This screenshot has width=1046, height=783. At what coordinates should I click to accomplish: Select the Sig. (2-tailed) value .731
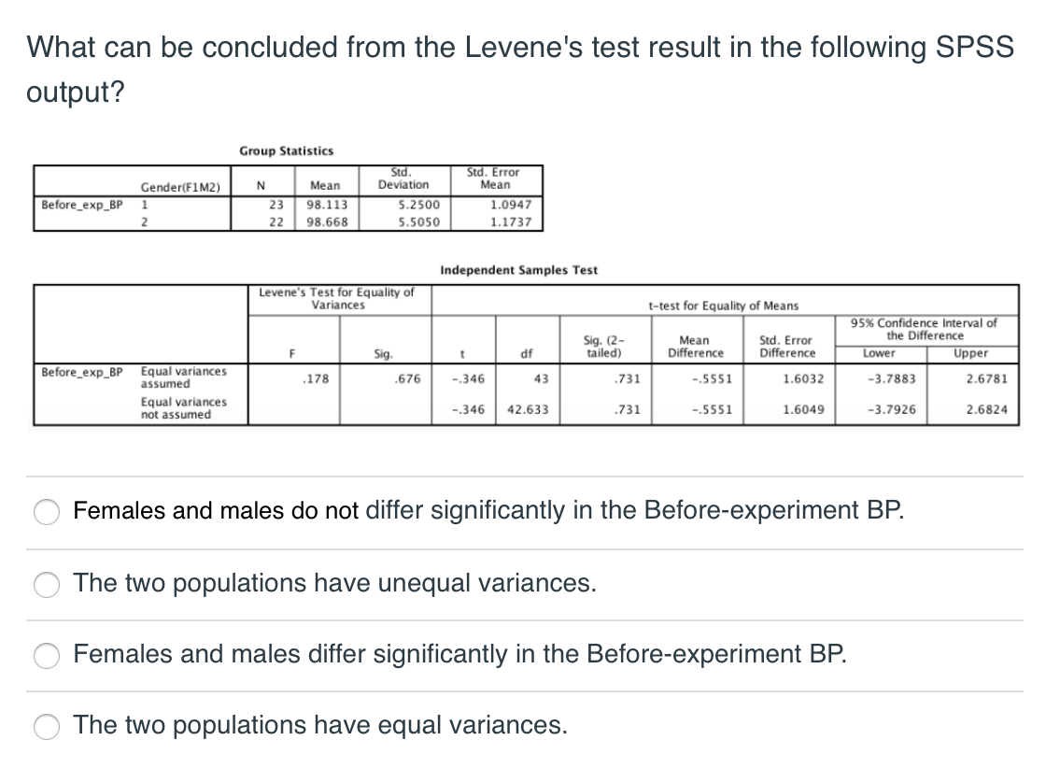coord(624,377)
